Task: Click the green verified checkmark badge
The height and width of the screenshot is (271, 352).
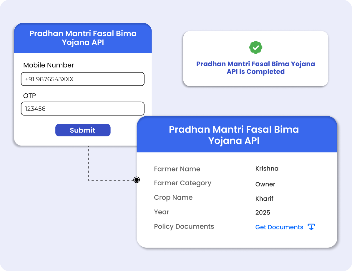Action: pyautogui.click(x=255, y=47)
